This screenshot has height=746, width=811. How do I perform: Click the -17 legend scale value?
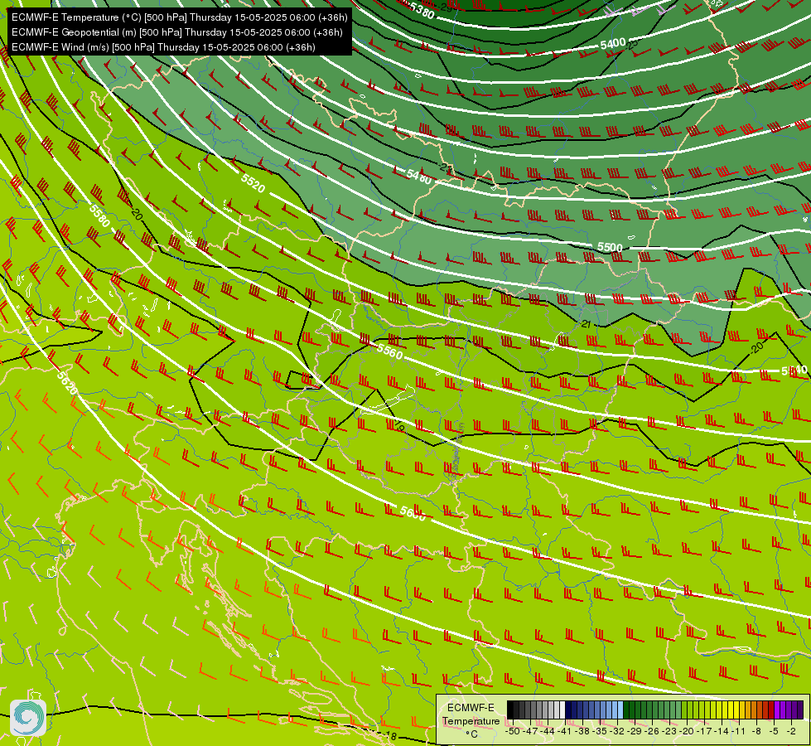(x=704, y=731)
